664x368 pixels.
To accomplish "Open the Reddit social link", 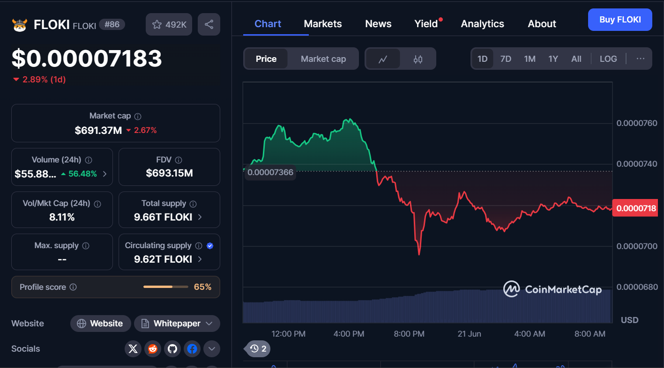I will 153,349.
